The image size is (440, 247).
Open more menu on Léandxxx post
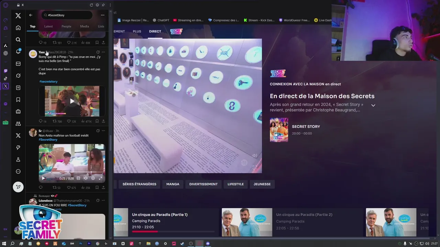[x=103, y=200]
